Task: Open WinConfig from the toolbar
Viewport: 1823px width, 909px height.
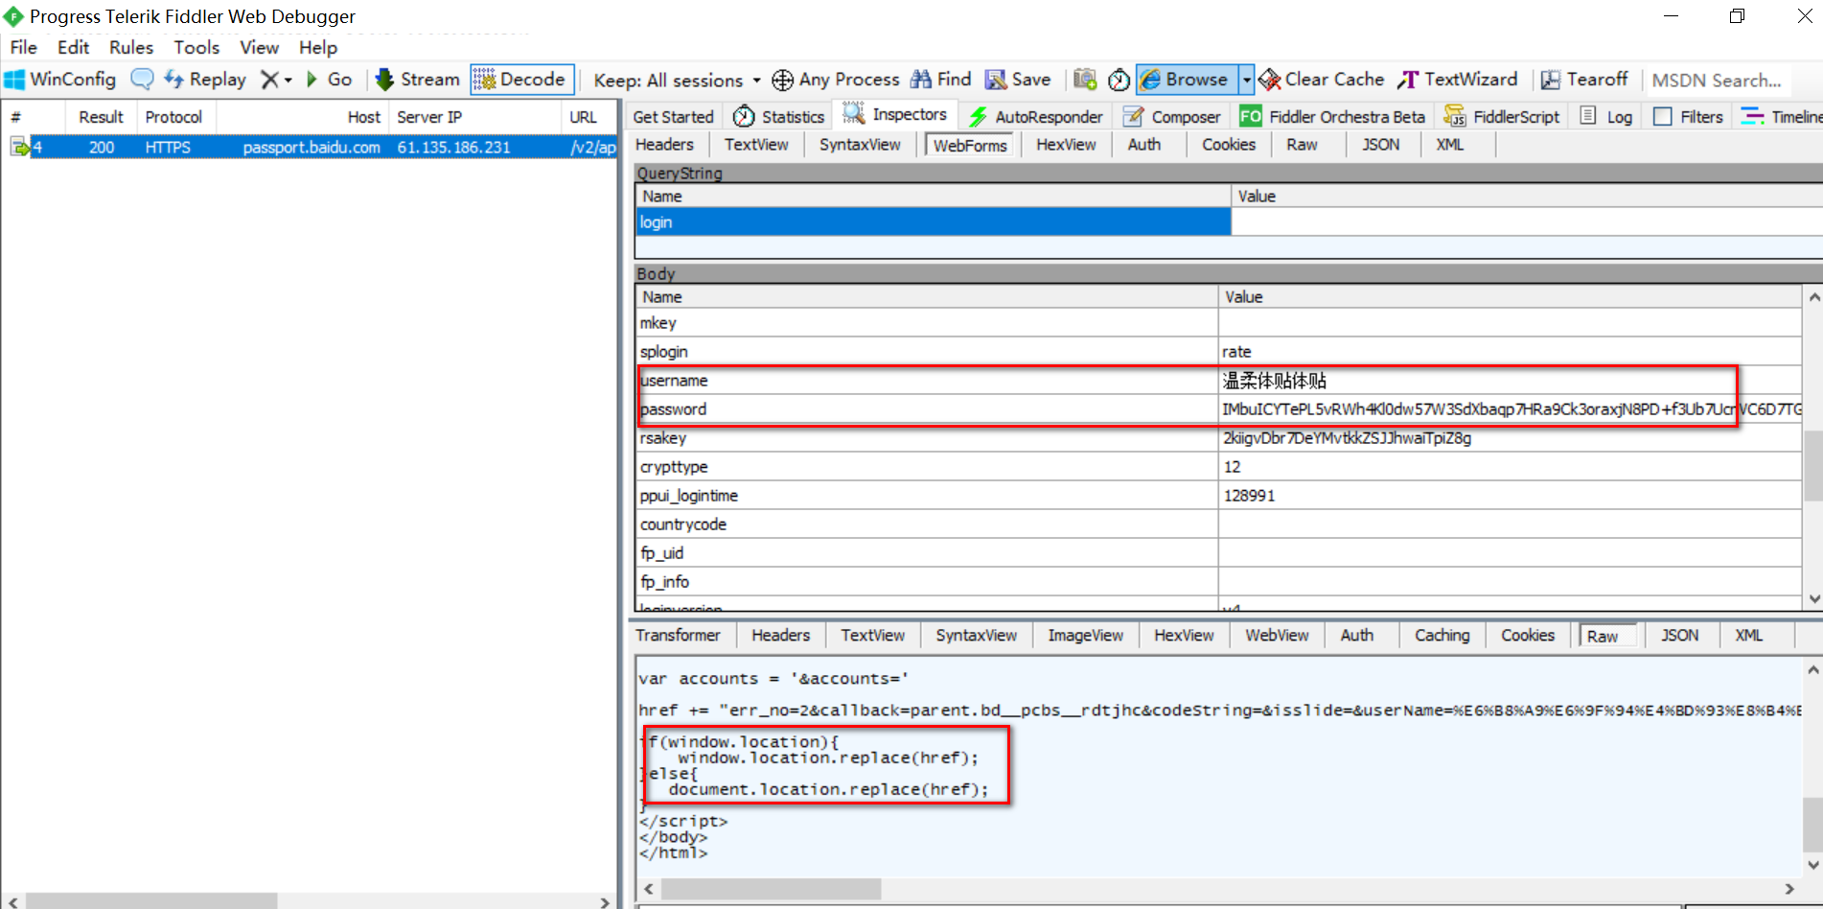Action: pyautogui.click(x=60, y=80)
